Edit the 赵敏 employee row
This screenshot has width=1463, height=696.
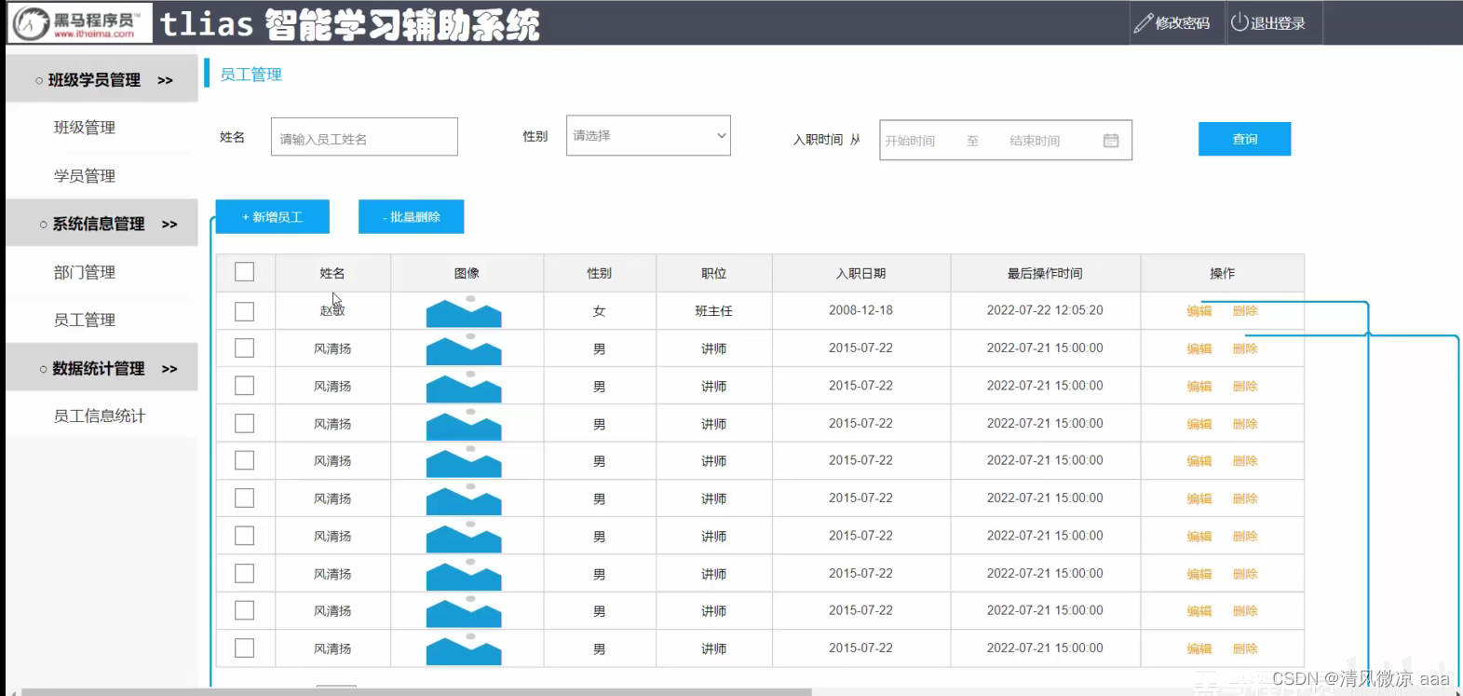click(1199, 311)
